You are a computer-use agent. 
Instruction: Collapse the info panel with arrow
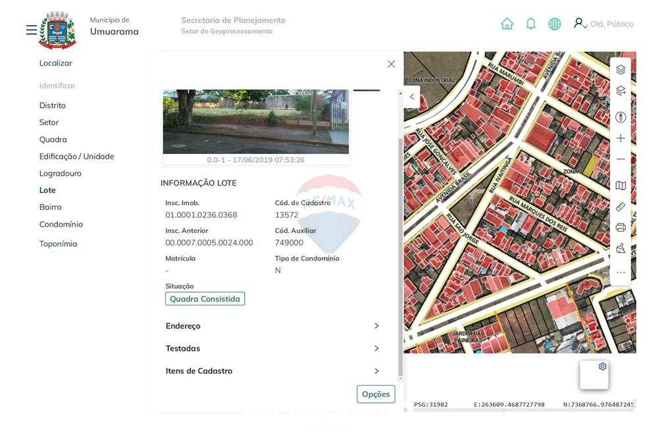(x=412, y=97)
